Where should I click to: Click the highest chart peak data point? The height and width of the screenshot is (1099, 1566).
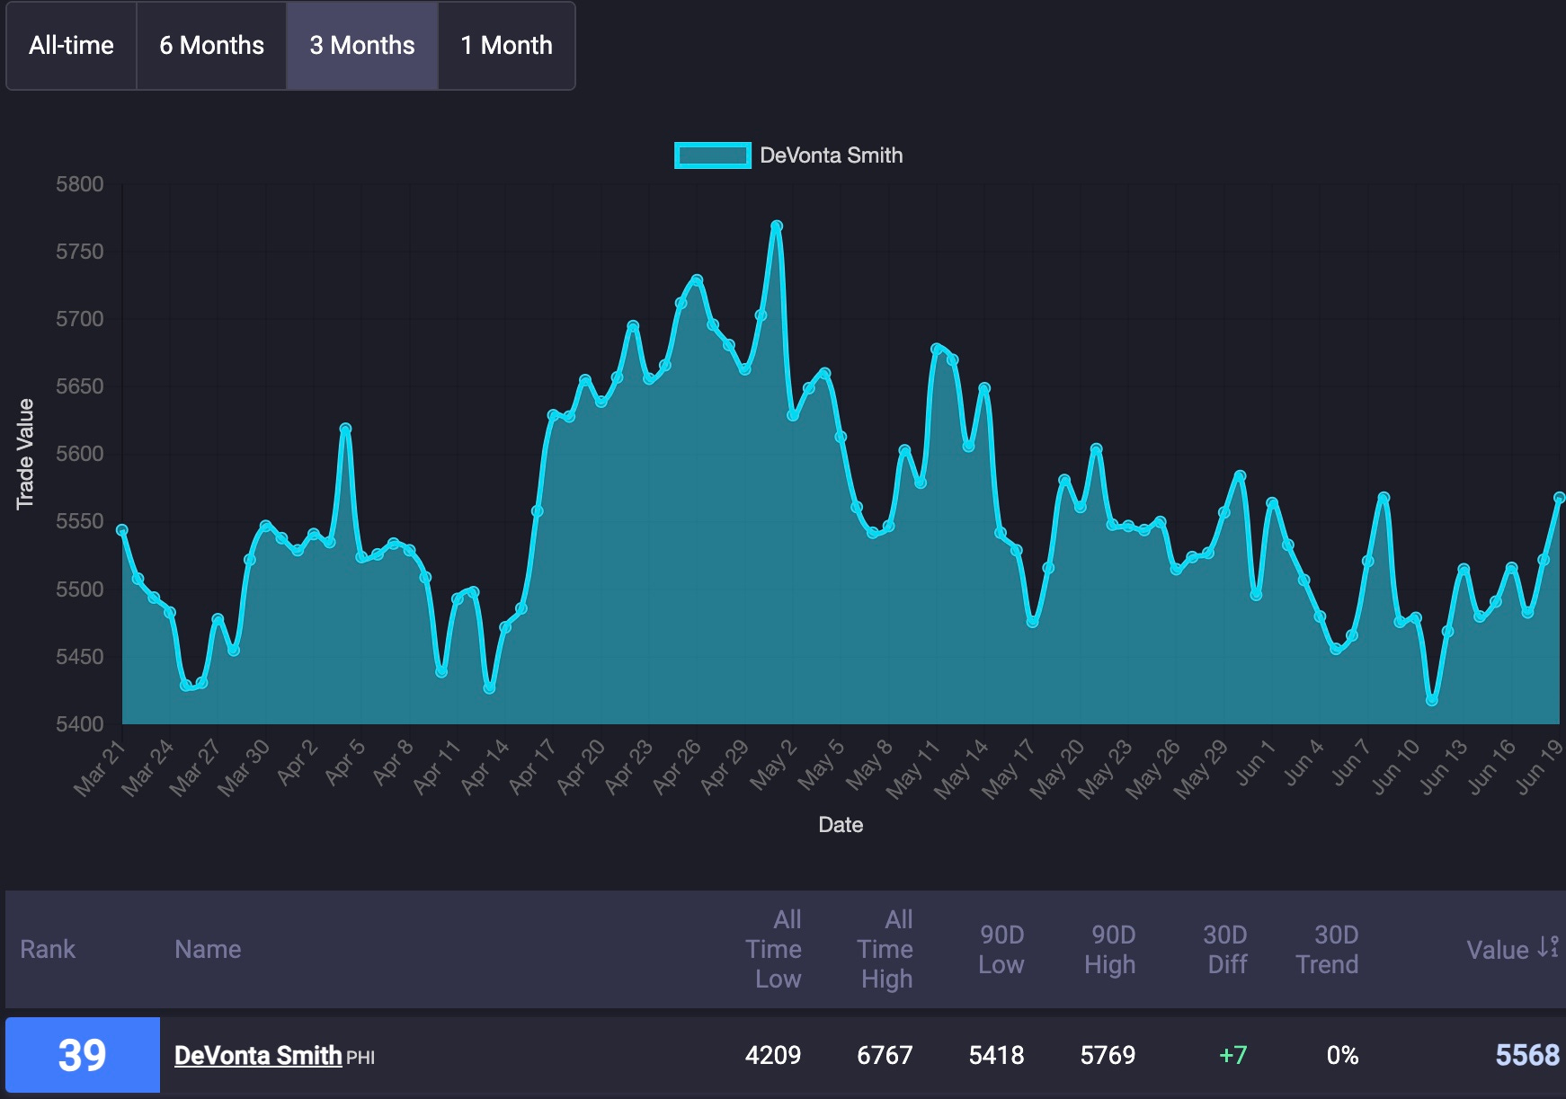tap(777, 226)
